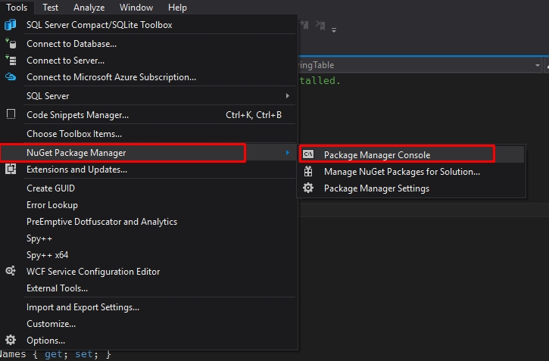
Task: Select the SQL Server menu entry
Action: point(149,96)
